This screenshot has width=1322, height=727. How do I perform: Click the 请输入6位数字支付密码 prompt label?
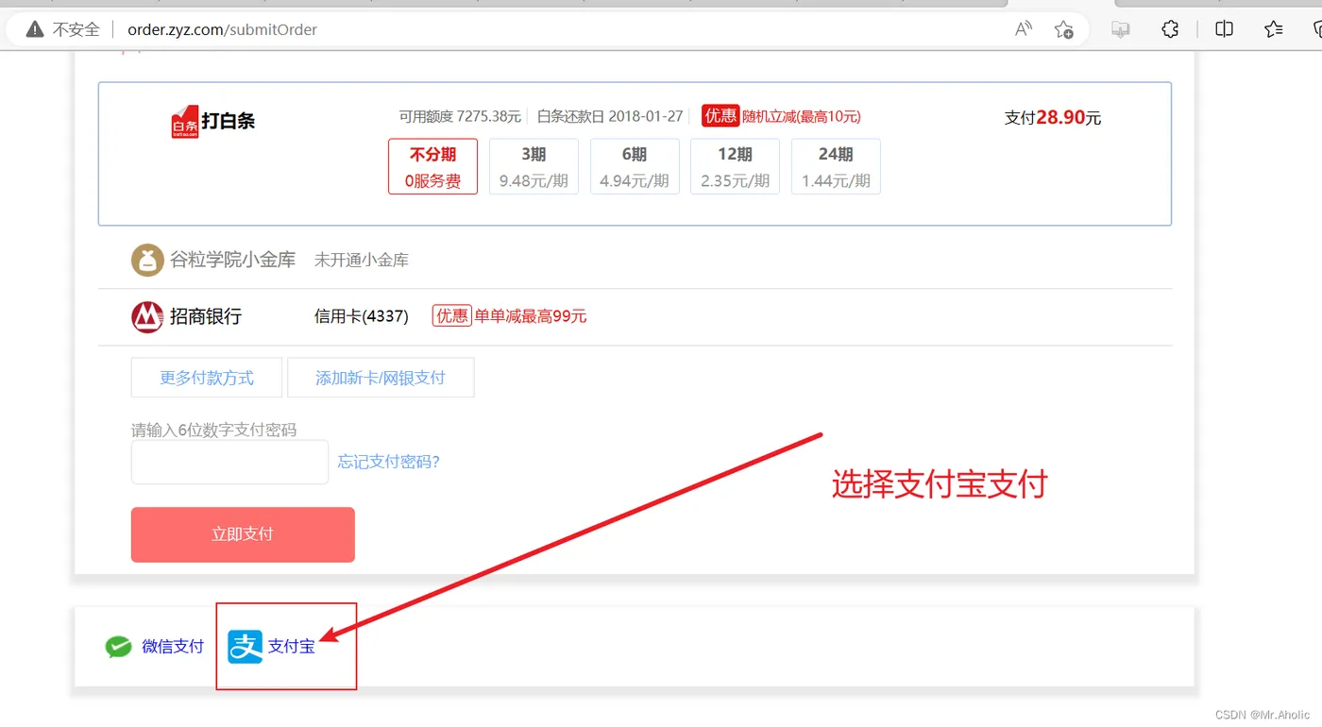pos(214,431)
